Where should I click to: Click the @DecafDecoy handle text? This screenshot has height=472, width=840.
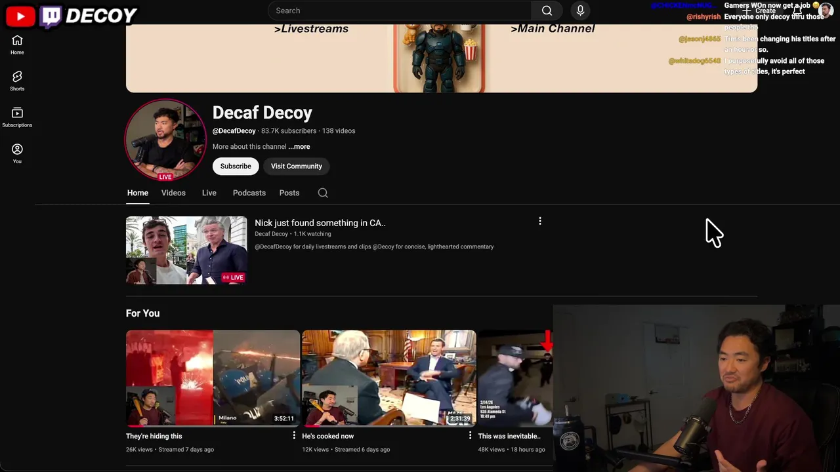(x=234, y=131)
